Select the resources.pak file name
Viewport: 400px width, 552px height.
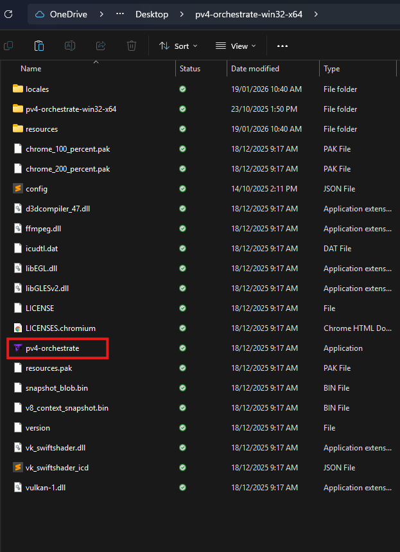click(49, 368)
